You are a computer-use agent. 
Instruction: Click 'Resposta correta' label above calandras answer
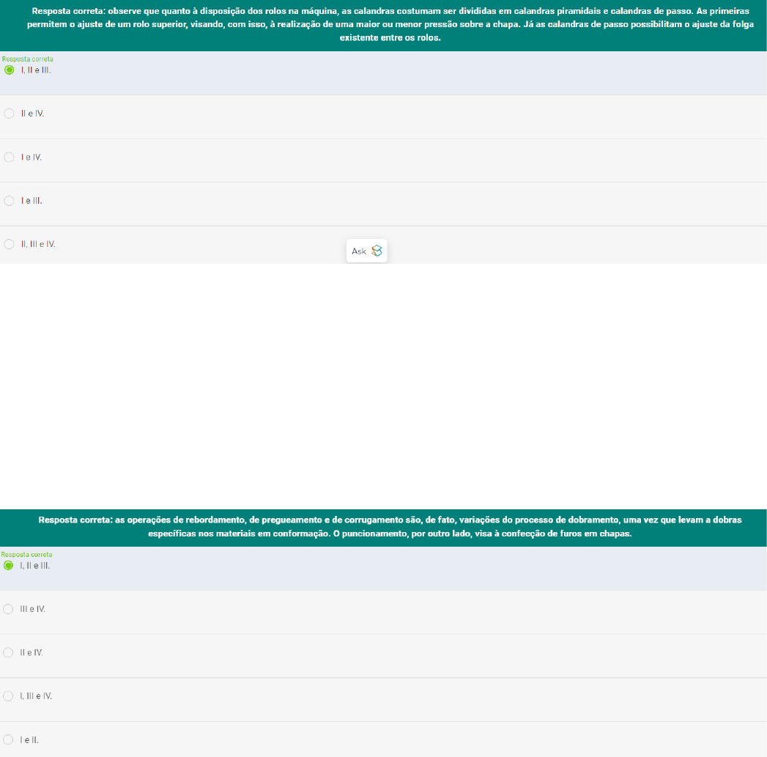[28, 59]
